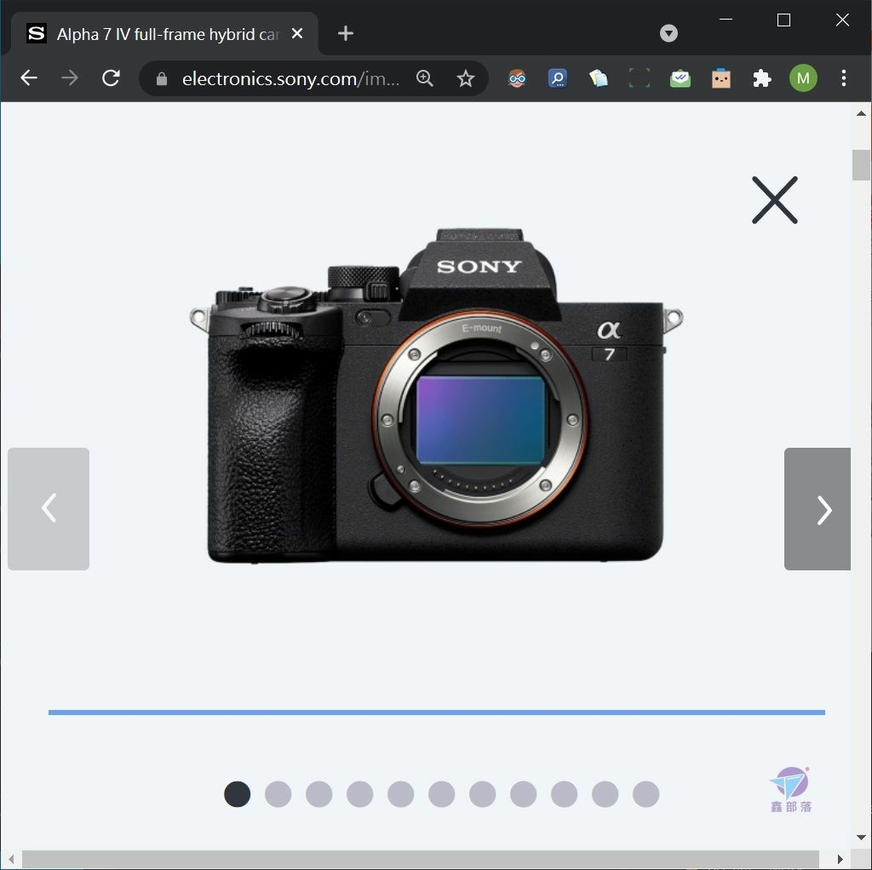The image size is (872, 870).
Task: Go to previous gallery image
Action: coord(49,509)
